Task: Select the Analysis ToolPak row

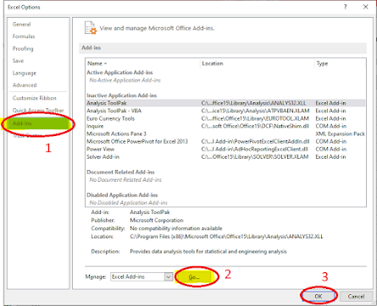Action: point(225,103)
